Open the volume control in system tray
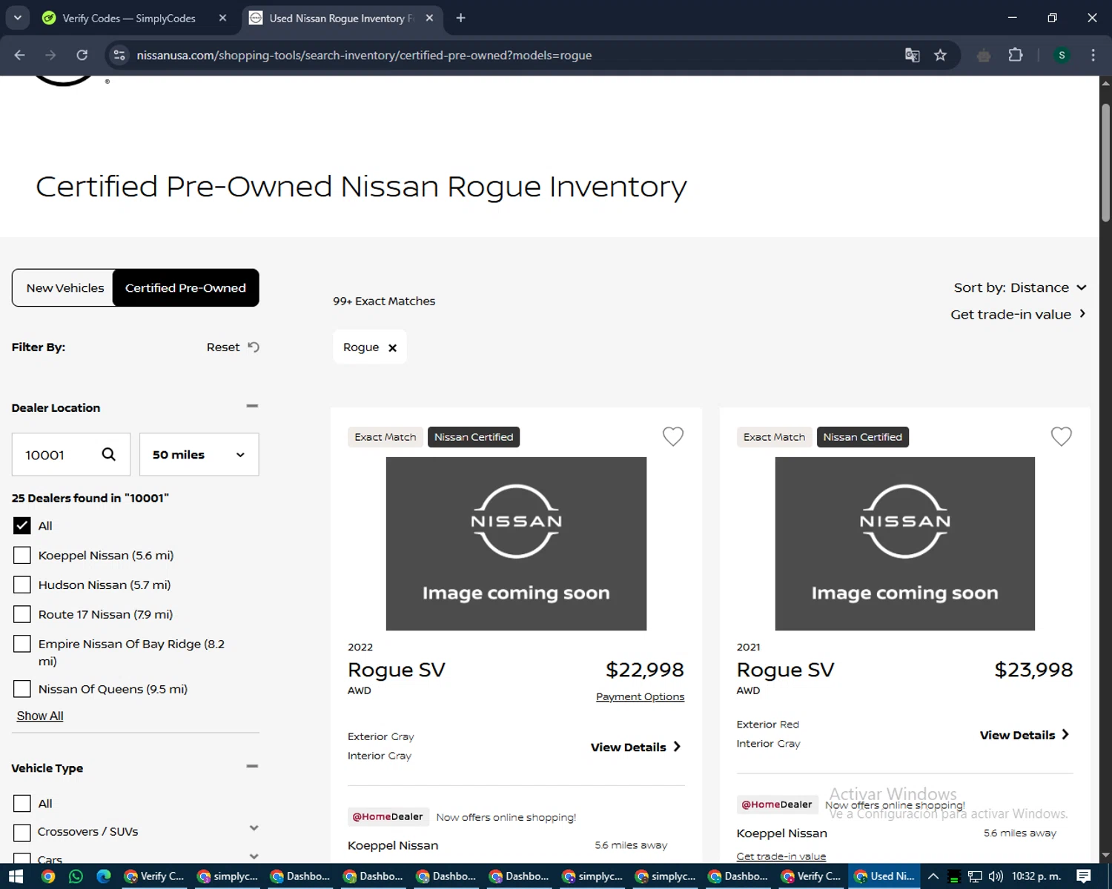Screen dimensions: 1112x889 pyautogui.click(x=996, y=876)
